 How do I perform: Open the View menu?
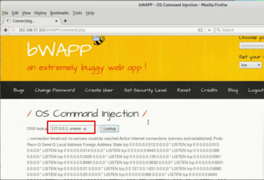[x=26, y=13]
